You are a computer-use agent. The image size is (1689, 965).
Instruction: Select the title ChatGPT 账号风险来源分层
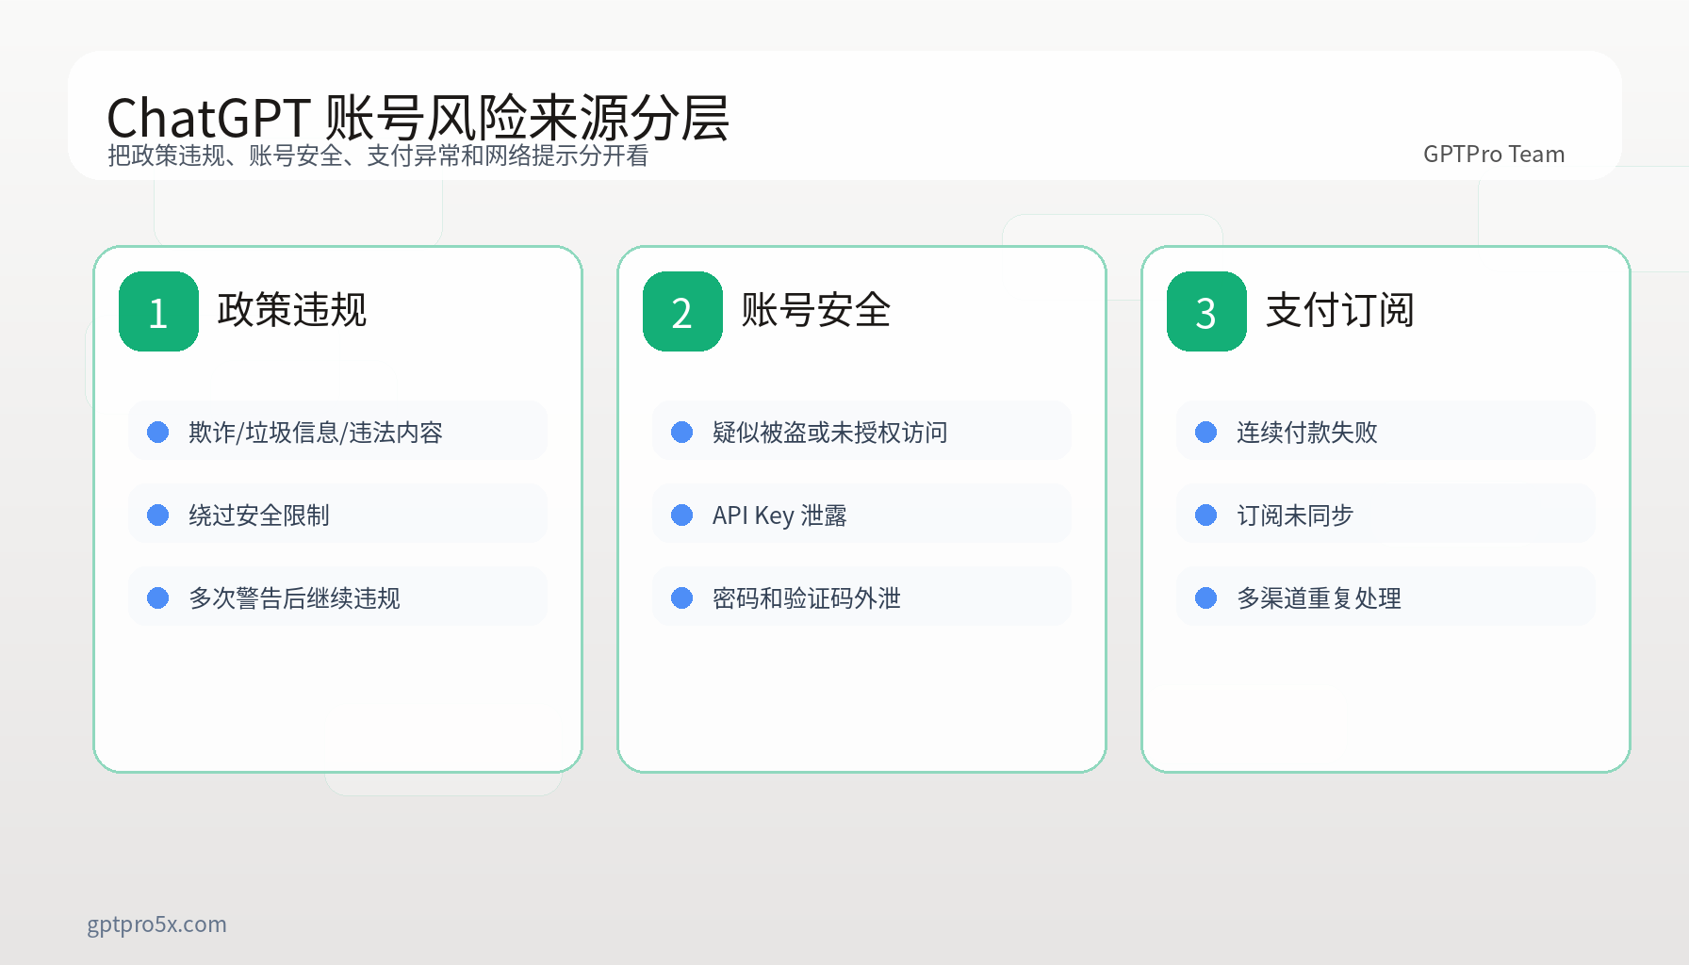click(418, 118)
